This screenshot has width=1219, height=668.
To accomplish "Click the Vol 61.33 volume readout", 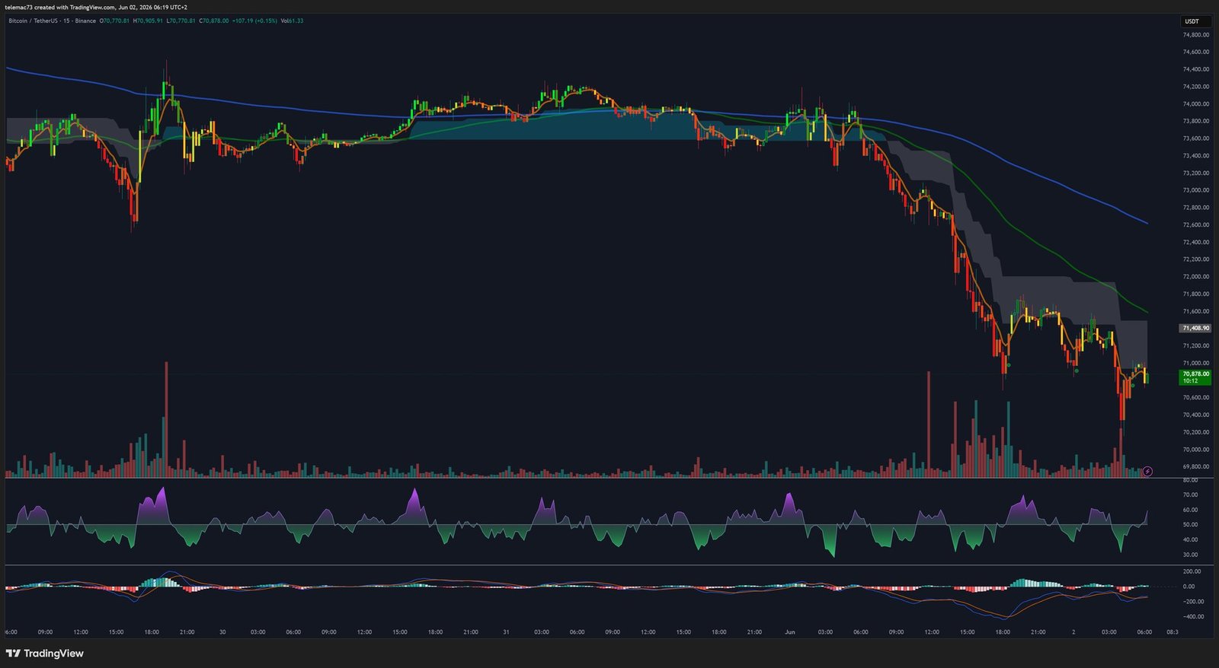I will point(292,21).
